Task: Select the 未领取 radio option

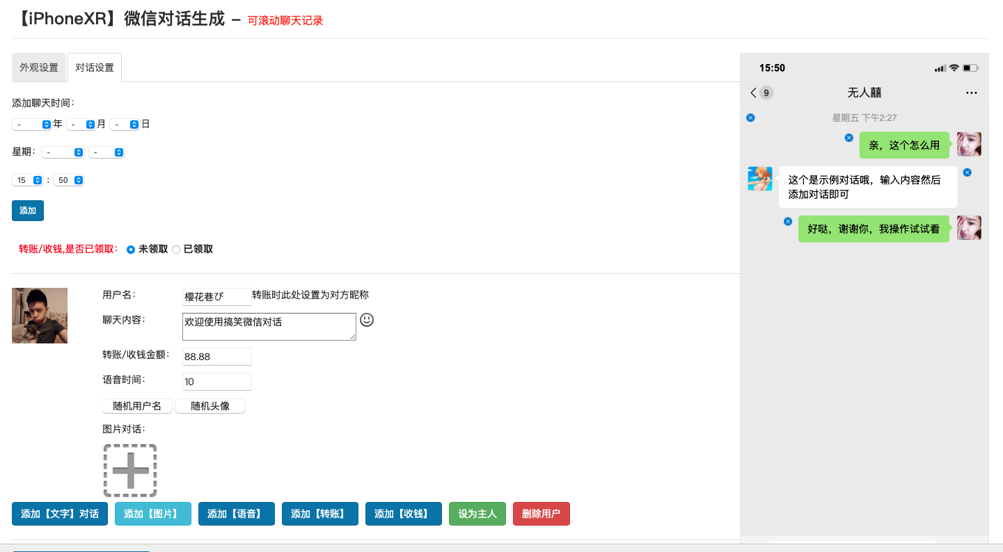Action: (x=130, y=250)
